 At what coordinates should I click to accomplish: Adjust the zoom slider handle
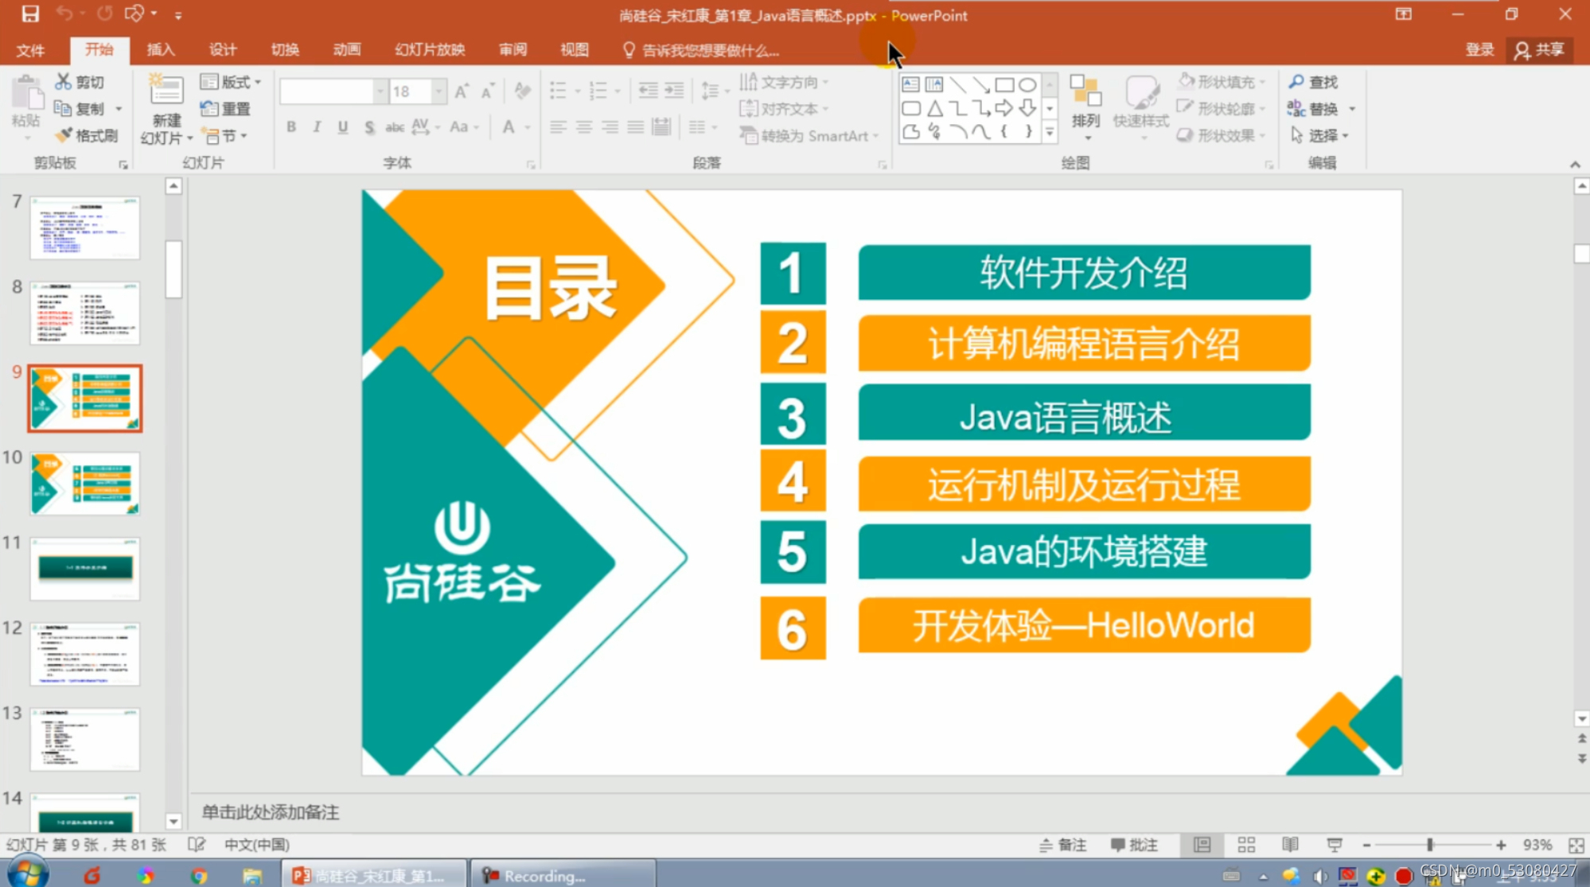tap(1429, 845)
